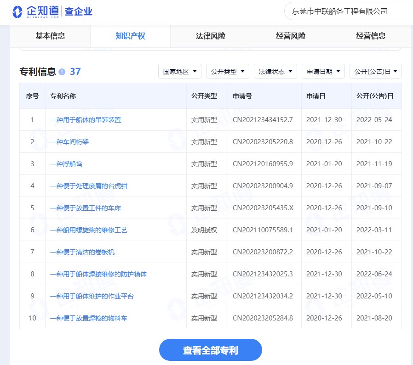Open patent 一种便于放置工件的车床
The width and height of the screenshot is (413, 365).
tap(86, 208)
